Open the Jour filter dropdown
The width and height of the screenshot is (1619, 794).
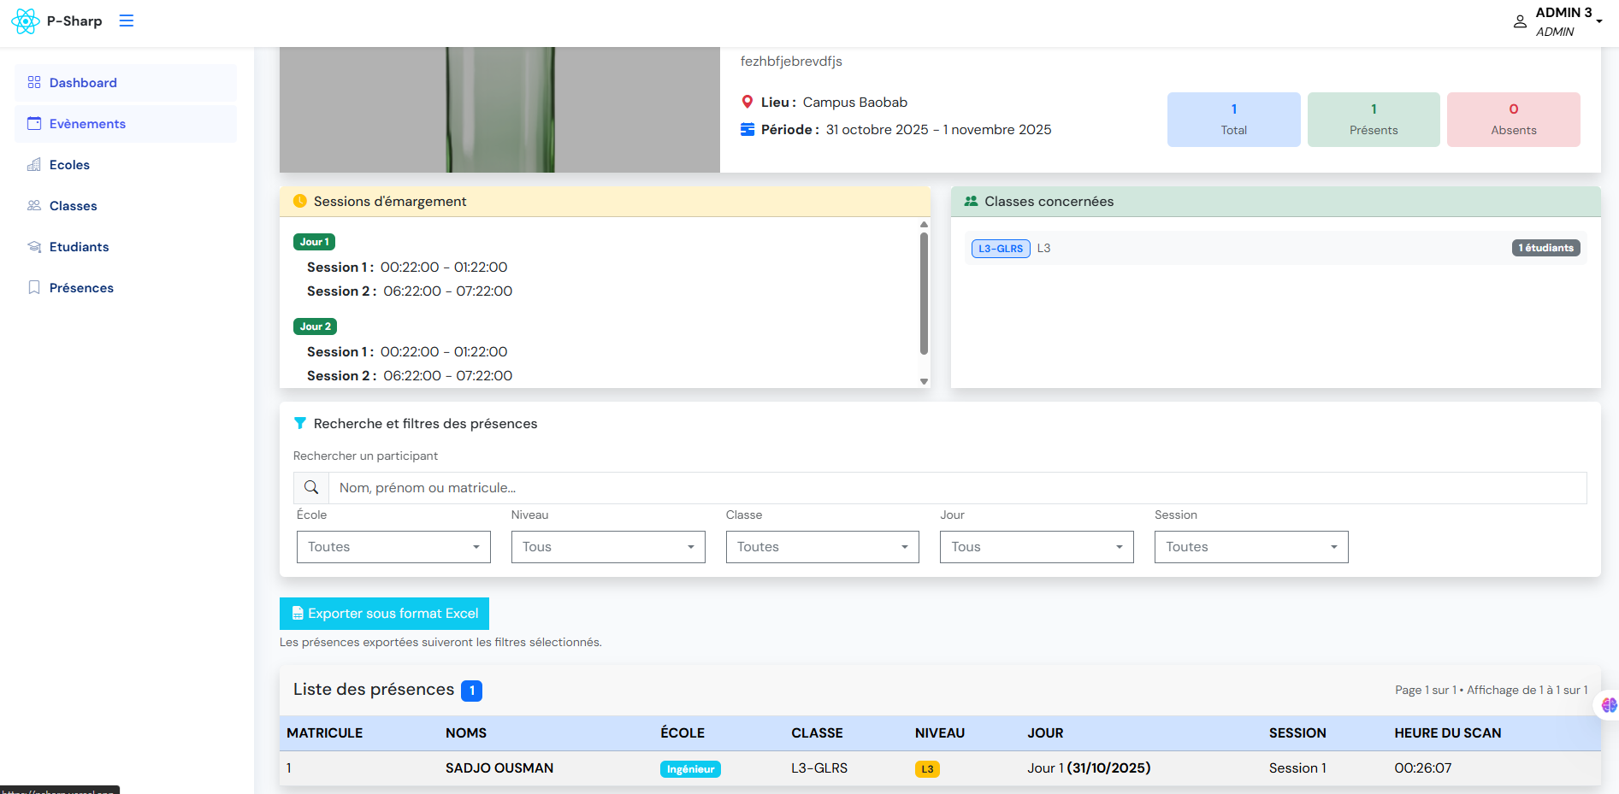coord(1037,547)
